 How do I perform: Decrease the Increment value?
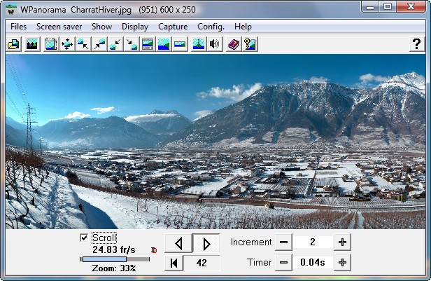tap(283, 242)
